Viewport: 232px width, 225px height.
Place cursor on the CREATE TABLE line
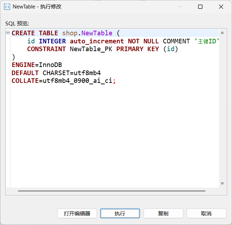pyautogui.click(x=115, y=33)
